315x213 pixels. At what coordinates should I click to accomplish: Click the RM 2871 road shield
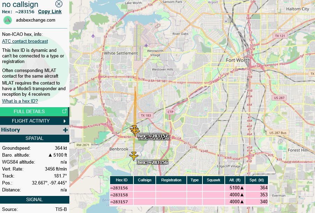click(x=83, y=145)
